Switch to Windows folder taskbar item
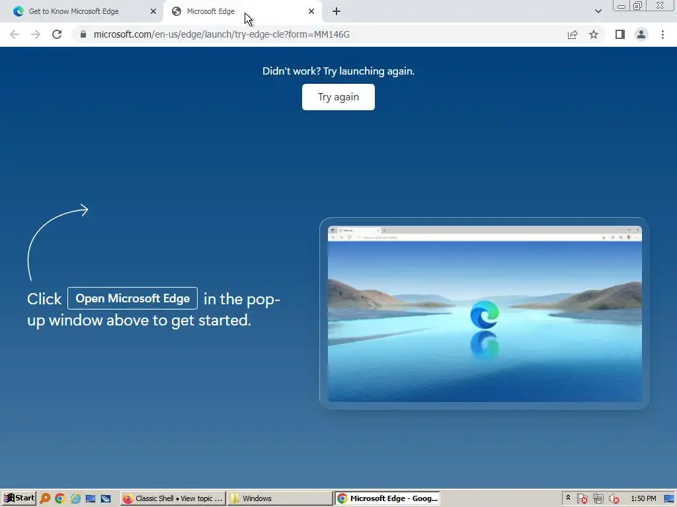Screen dimensions: 677x507 click(x=280, y=498)
